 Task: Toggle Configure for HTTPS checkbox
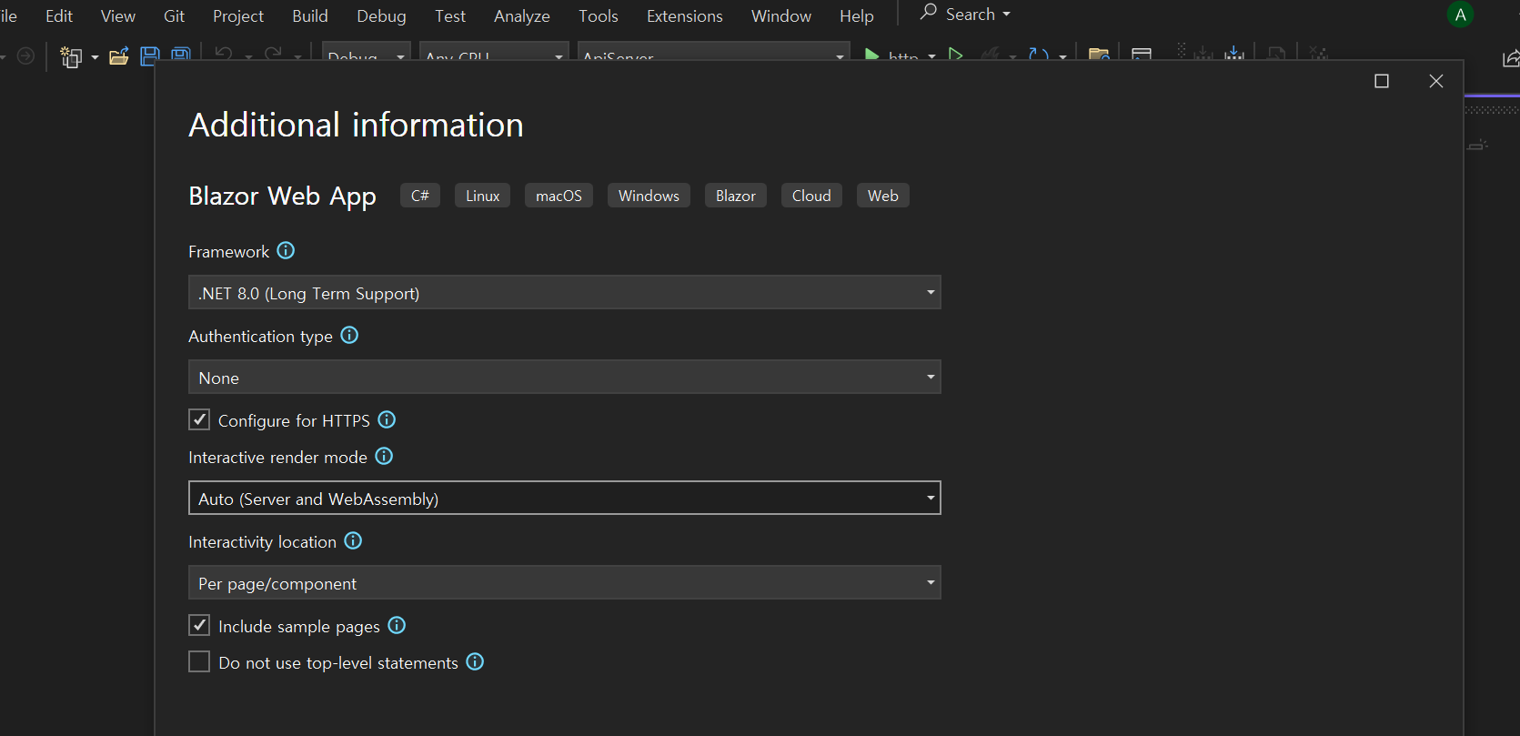[199, 419]
